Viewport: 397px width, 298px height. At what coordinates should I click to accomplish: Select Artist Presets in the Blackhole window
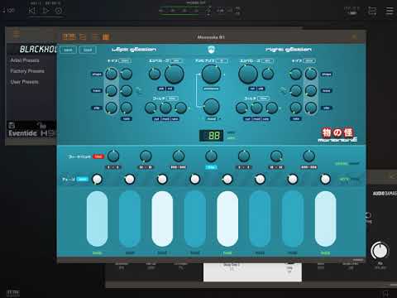25,60
